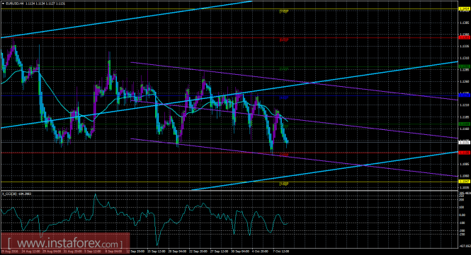471x255 pixels.
Task: Click the yellow bottom price label
Action: tap(465, 182)
